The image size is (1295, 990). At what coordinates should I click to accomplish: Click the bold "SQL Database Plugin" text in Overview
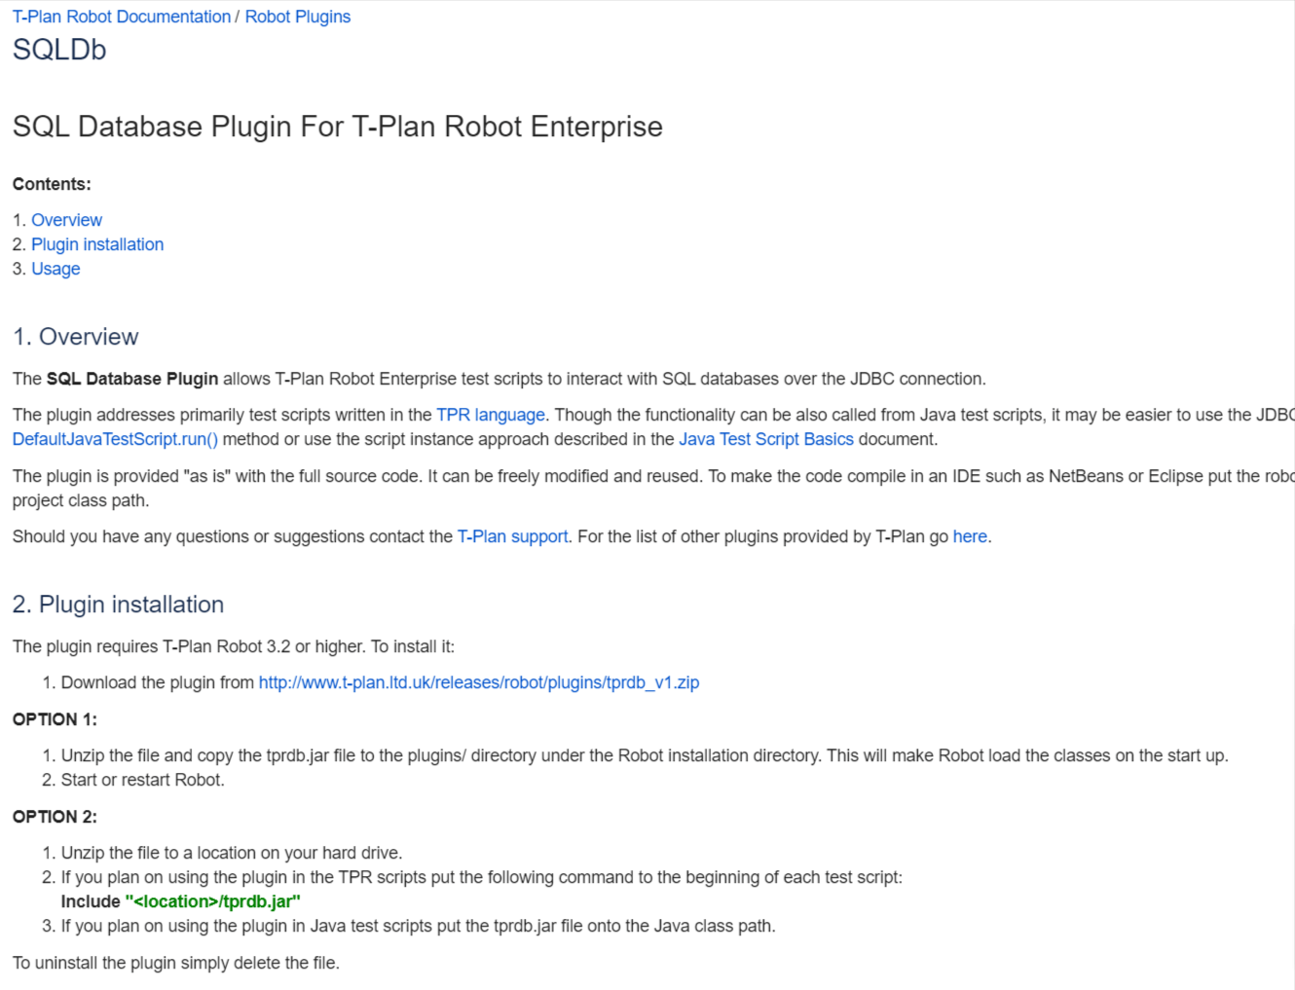[132, 379]
